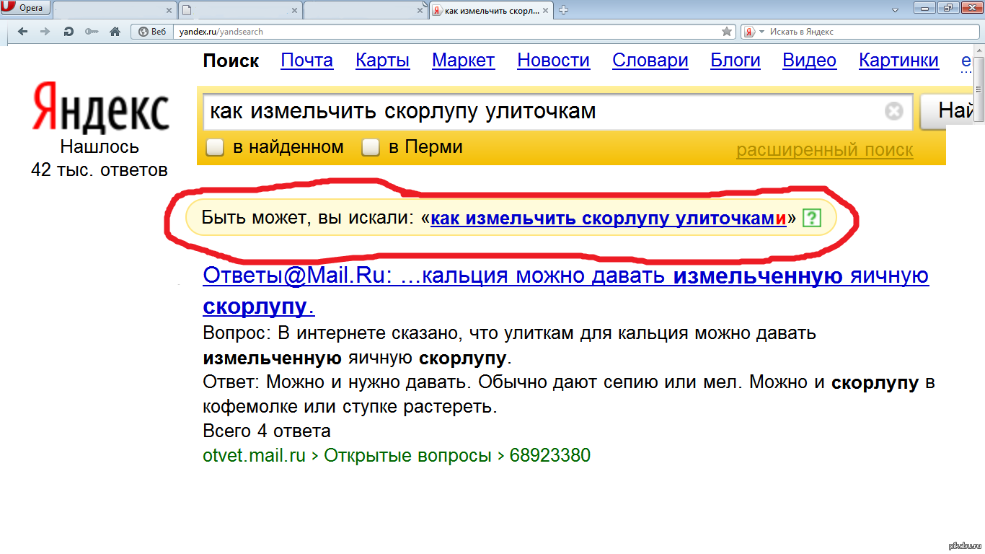The width and height of the screenshot is (985, 554).
Task: Close the first empty tab
Action: tap(169, 10)
